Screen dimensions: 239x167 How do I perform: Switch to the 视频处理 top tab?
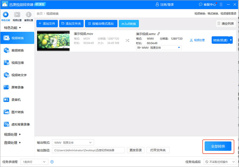(x=17, y=17)
